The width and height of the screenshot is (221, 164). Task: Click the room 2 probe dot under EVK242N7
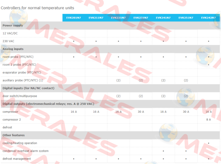(x=209, y=65)
